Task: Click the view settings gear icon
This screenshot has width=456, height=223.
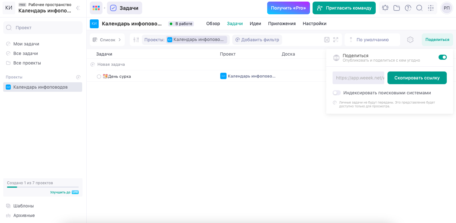Action: pyautogui.click(x=410, y=40)
